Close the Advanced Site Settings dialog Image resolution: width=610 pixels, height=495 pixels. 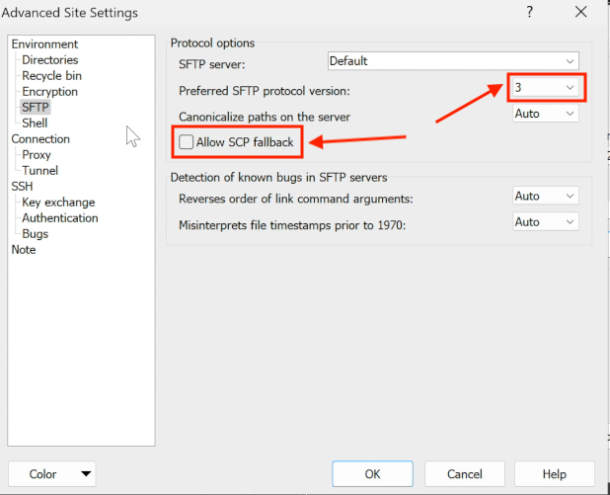point(580,12)
